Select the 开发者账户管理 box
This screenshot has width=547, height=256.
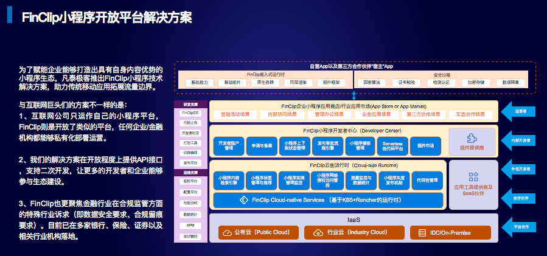[x=228, y=146]
